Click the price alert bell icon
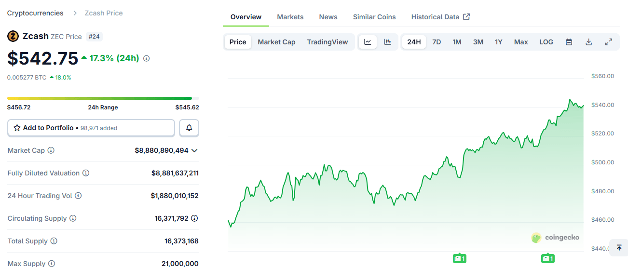The width and height of the screenshot is (628, 267). 189,128
